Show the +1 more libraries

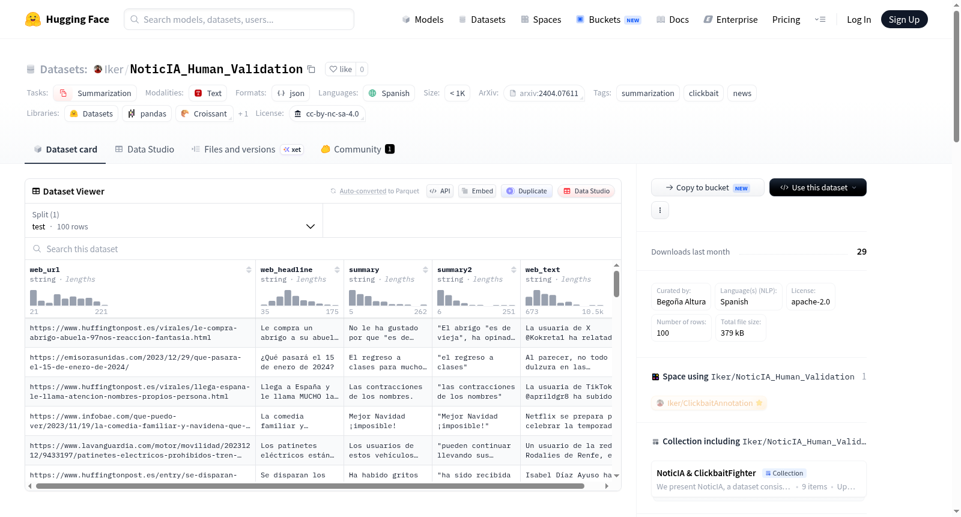coord(243,114)
